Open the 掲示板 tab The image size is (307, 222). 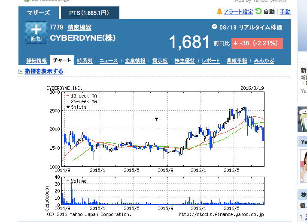[160, 61]
